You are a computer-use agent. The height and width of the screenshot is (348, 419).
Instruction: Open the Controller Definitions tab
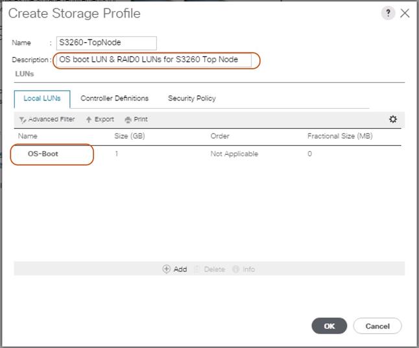click(x=114, y=99)
